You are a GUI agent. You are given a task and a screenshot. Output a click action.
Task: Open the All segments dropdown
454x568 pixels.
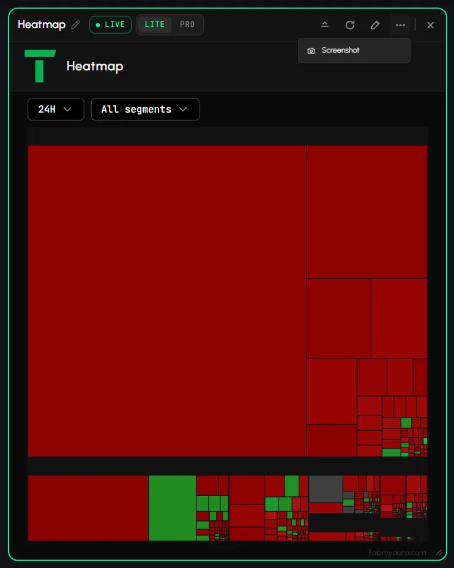pos(145,110)
